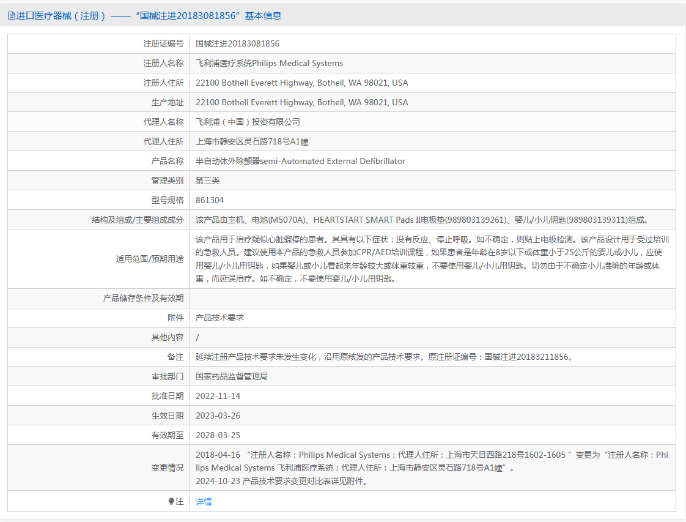Click the document icon before the page title

coord(12,16)
